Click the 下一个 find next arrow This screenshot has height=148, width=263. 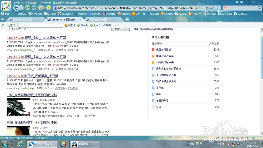(x=82, y=25)
